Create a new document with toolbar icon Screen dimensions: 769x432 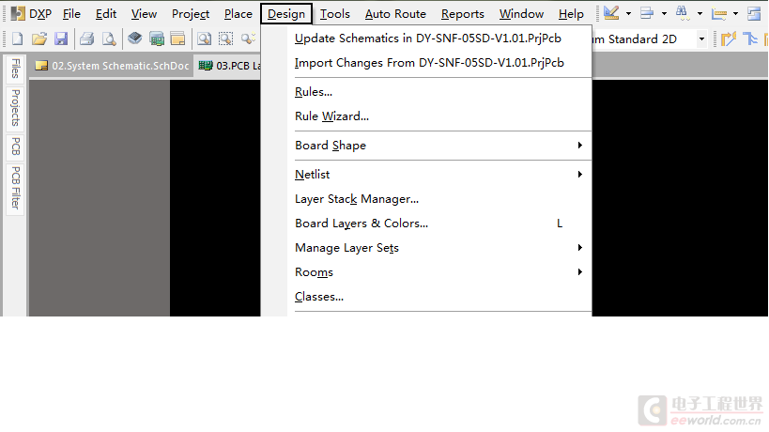coord(18,39)
